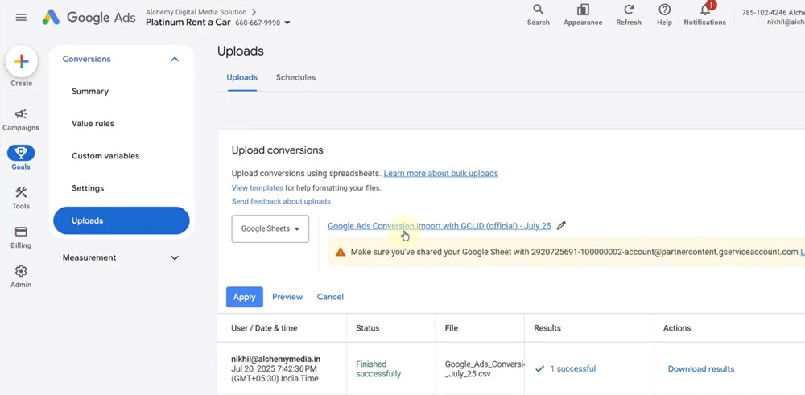The height and width of the screenshot is (395, 805).
Task: Click the Upload conversions heading
Action: pyautogui.click(x=277, y=150)
